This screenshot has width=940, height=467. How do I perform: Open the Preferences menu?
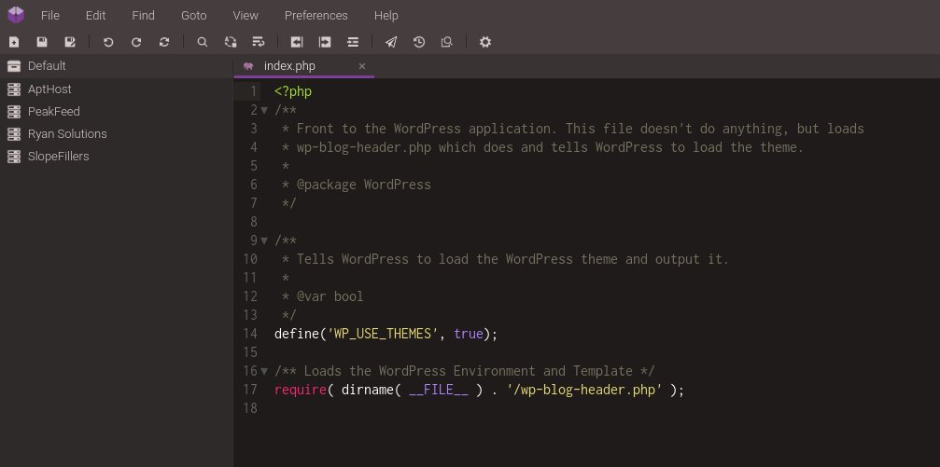[x=316, y=16]
